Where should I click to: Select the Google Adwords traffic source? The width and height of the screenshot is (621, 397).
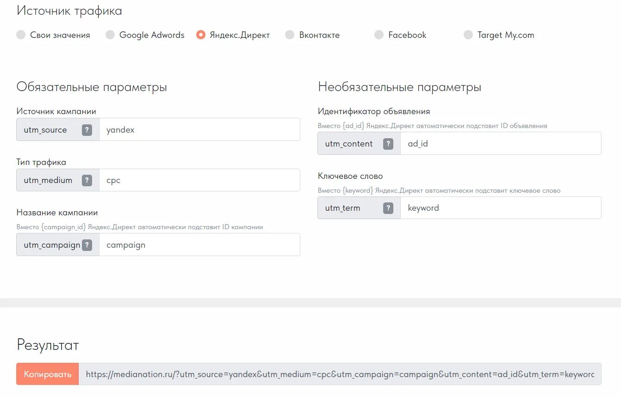[x=110, y=35]
